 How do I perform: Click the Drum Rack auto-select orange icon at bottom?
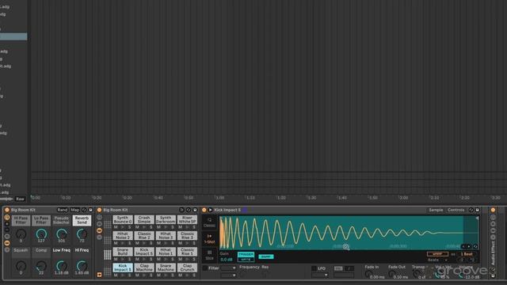(99, 275)
